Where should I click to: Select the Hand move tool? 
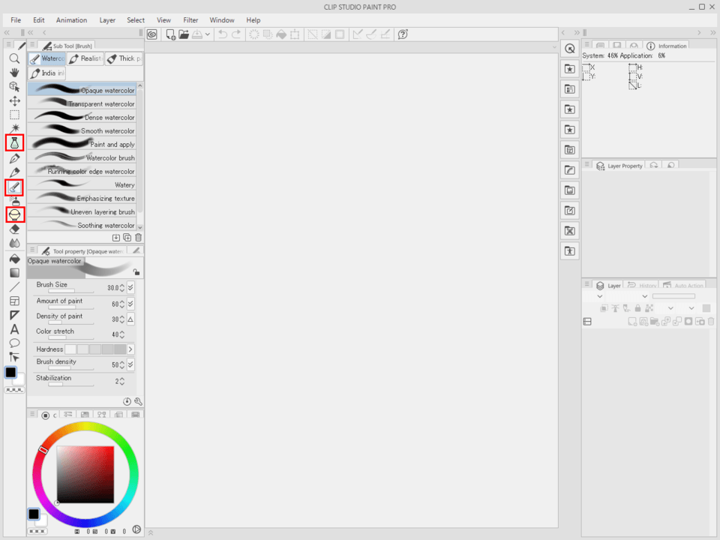(x=14, y=73)
